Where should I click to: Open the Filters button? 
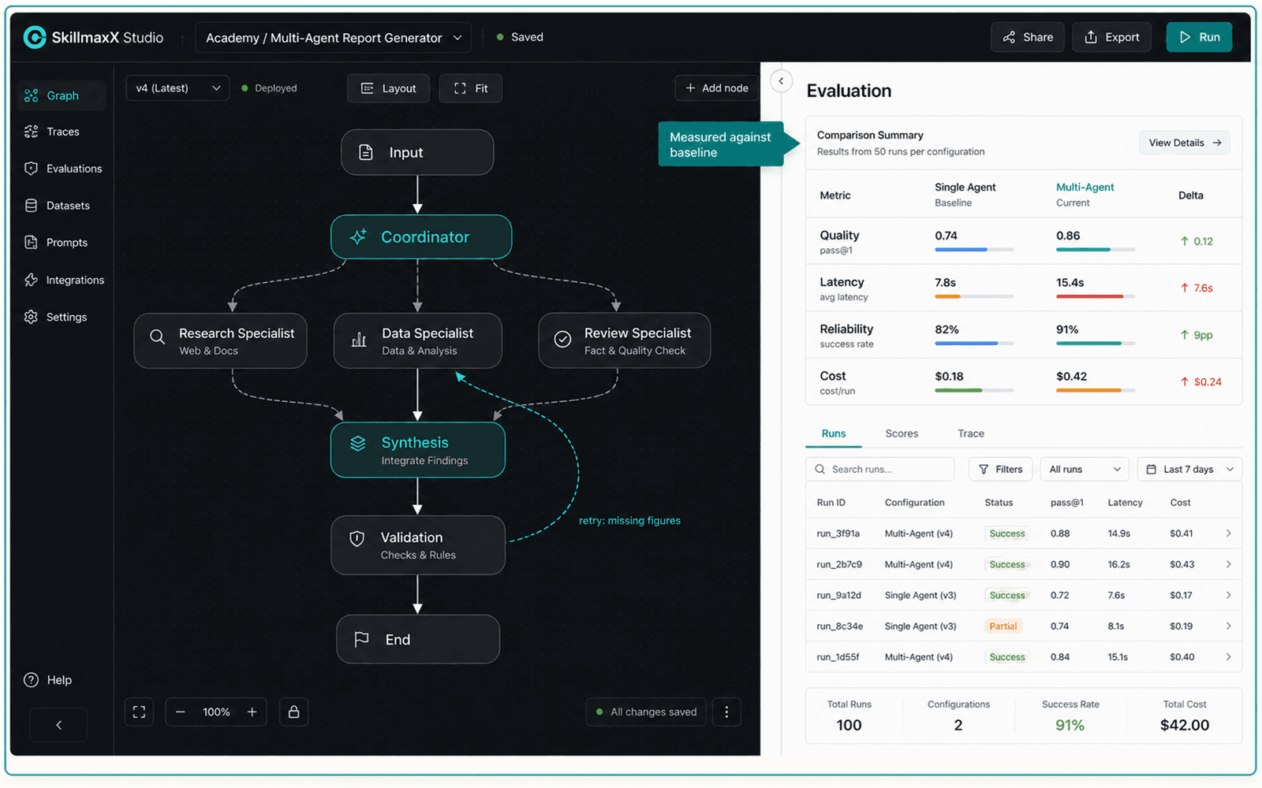click(x=1001, y=470)
